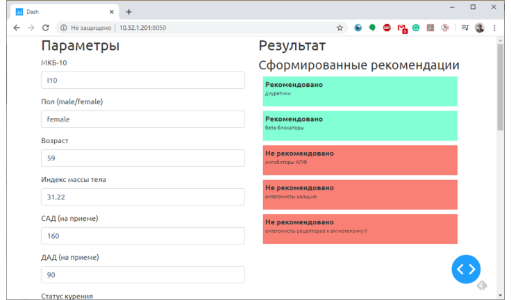Click the blue Dash debug menu button
Image resolution: width=511 pixels, height=300 pixels.
click(x=466, y=269)
